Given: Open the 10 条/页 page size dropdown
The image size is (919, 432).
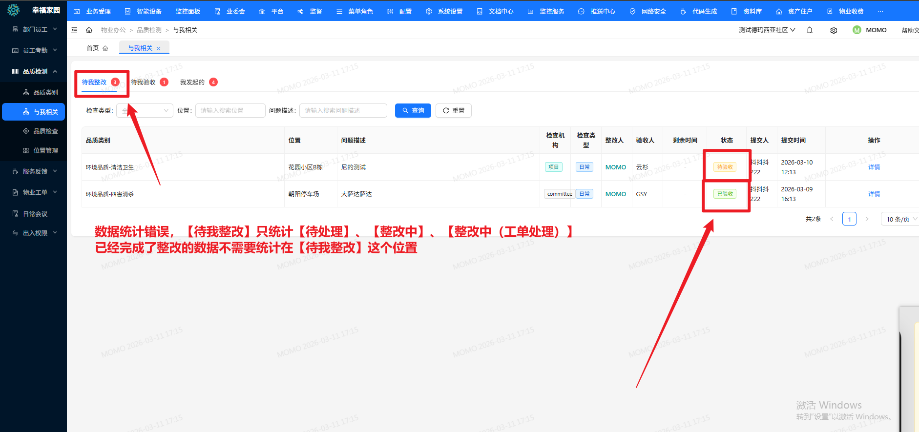Looking at the screenshot, I should 901,219.
